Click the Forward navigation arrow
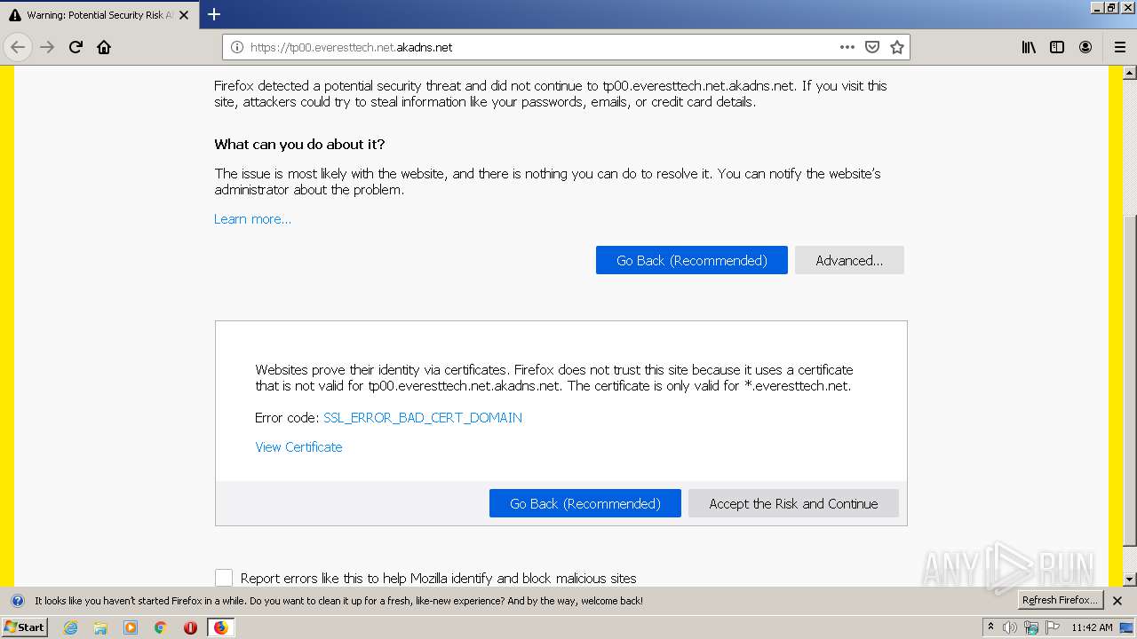Screen dimensions: 1137x639 [x=47, y=47]
